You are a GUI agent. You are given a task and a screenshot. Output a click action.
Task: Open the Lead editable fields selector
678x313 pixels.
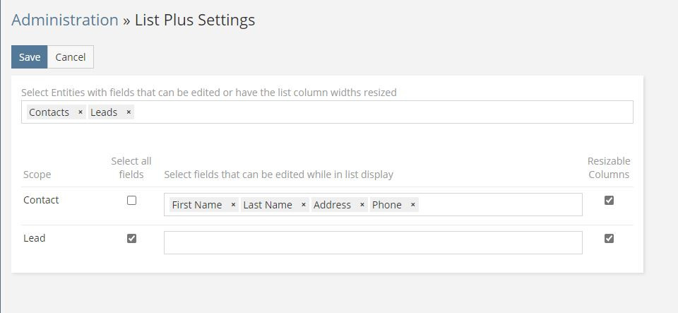[x=373, y=243]
